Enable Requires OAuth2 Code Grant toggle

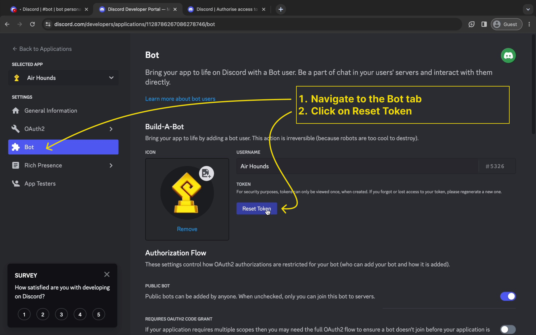coord(508,329)
